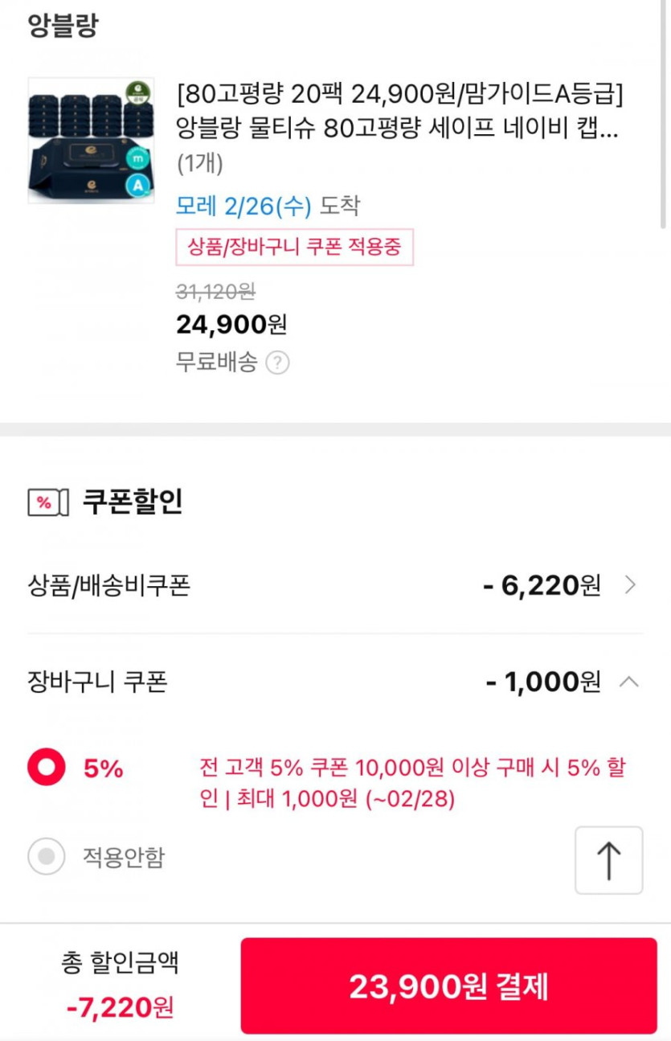Click the 23,900원 결제 payment button
Image resolution: width=671 pixels, height=1041 pixels.
[x=448, y=986]
